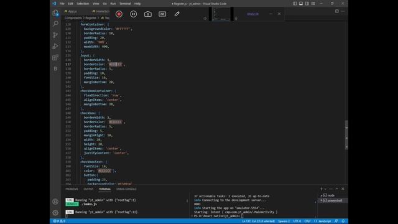Open the Run and Debug view
Image resolution: width=398 pixels, height=224 pixels.
pyautogui.click(x=55, y=46)
